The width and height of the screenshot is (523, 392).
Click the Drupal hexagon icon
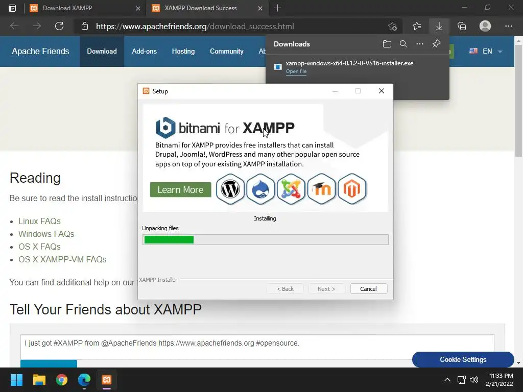260,189
